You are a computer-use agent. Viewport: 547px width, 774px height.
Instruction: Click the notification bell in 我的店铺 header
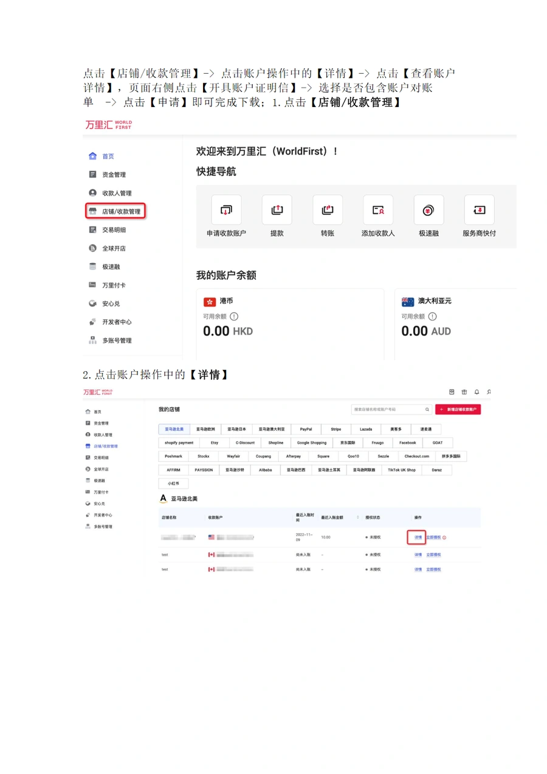click(x=476, y=392)
